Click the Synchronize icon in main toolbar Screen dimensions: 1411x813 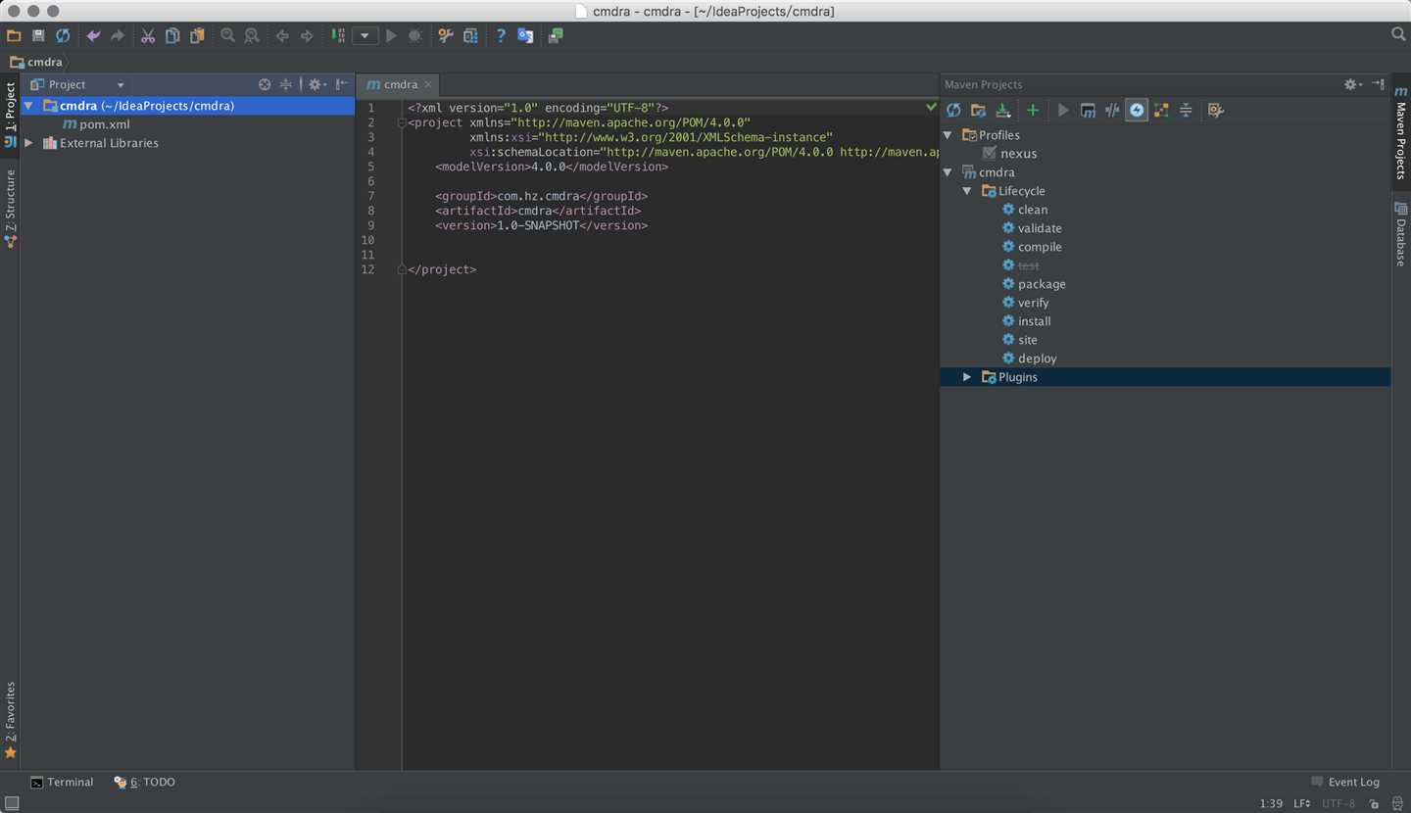pos(63,35)
